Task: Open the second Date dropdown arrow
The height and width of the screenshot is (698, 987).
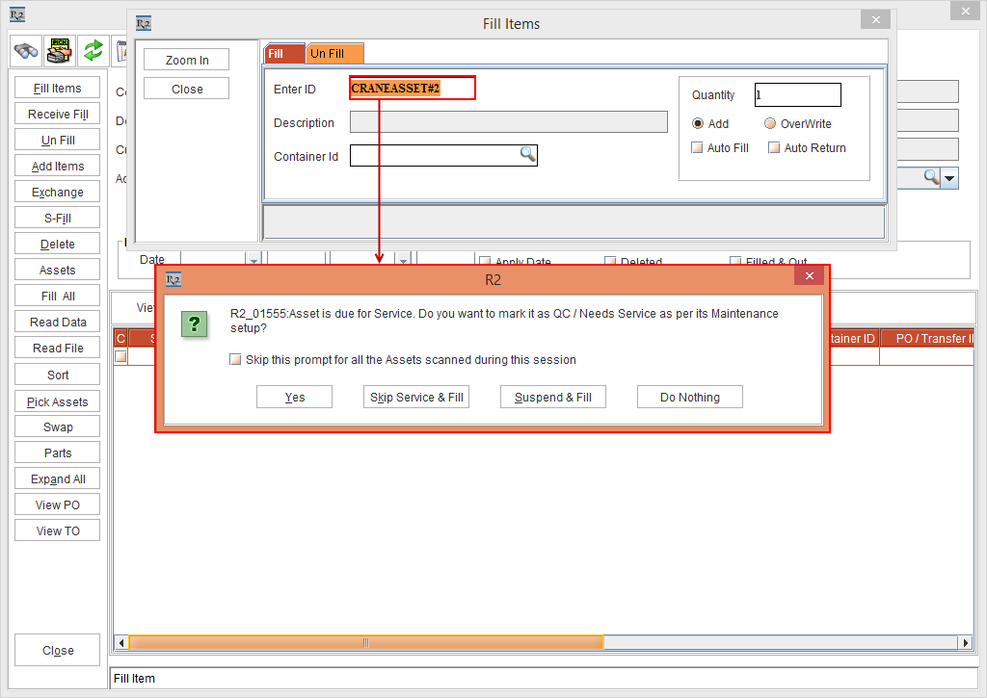Action: [404, 259]
